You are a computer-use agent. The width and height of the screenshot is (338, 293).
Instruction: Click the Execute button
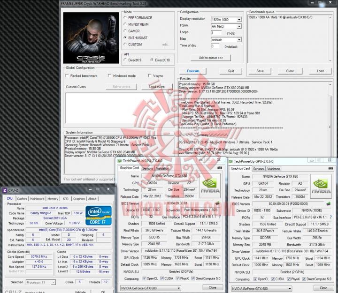[x=193, y=71]
